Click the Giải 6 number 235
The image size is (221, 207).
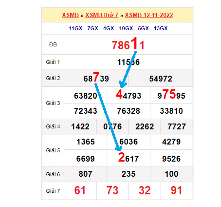pyautogui.click(x=129, y=174)
